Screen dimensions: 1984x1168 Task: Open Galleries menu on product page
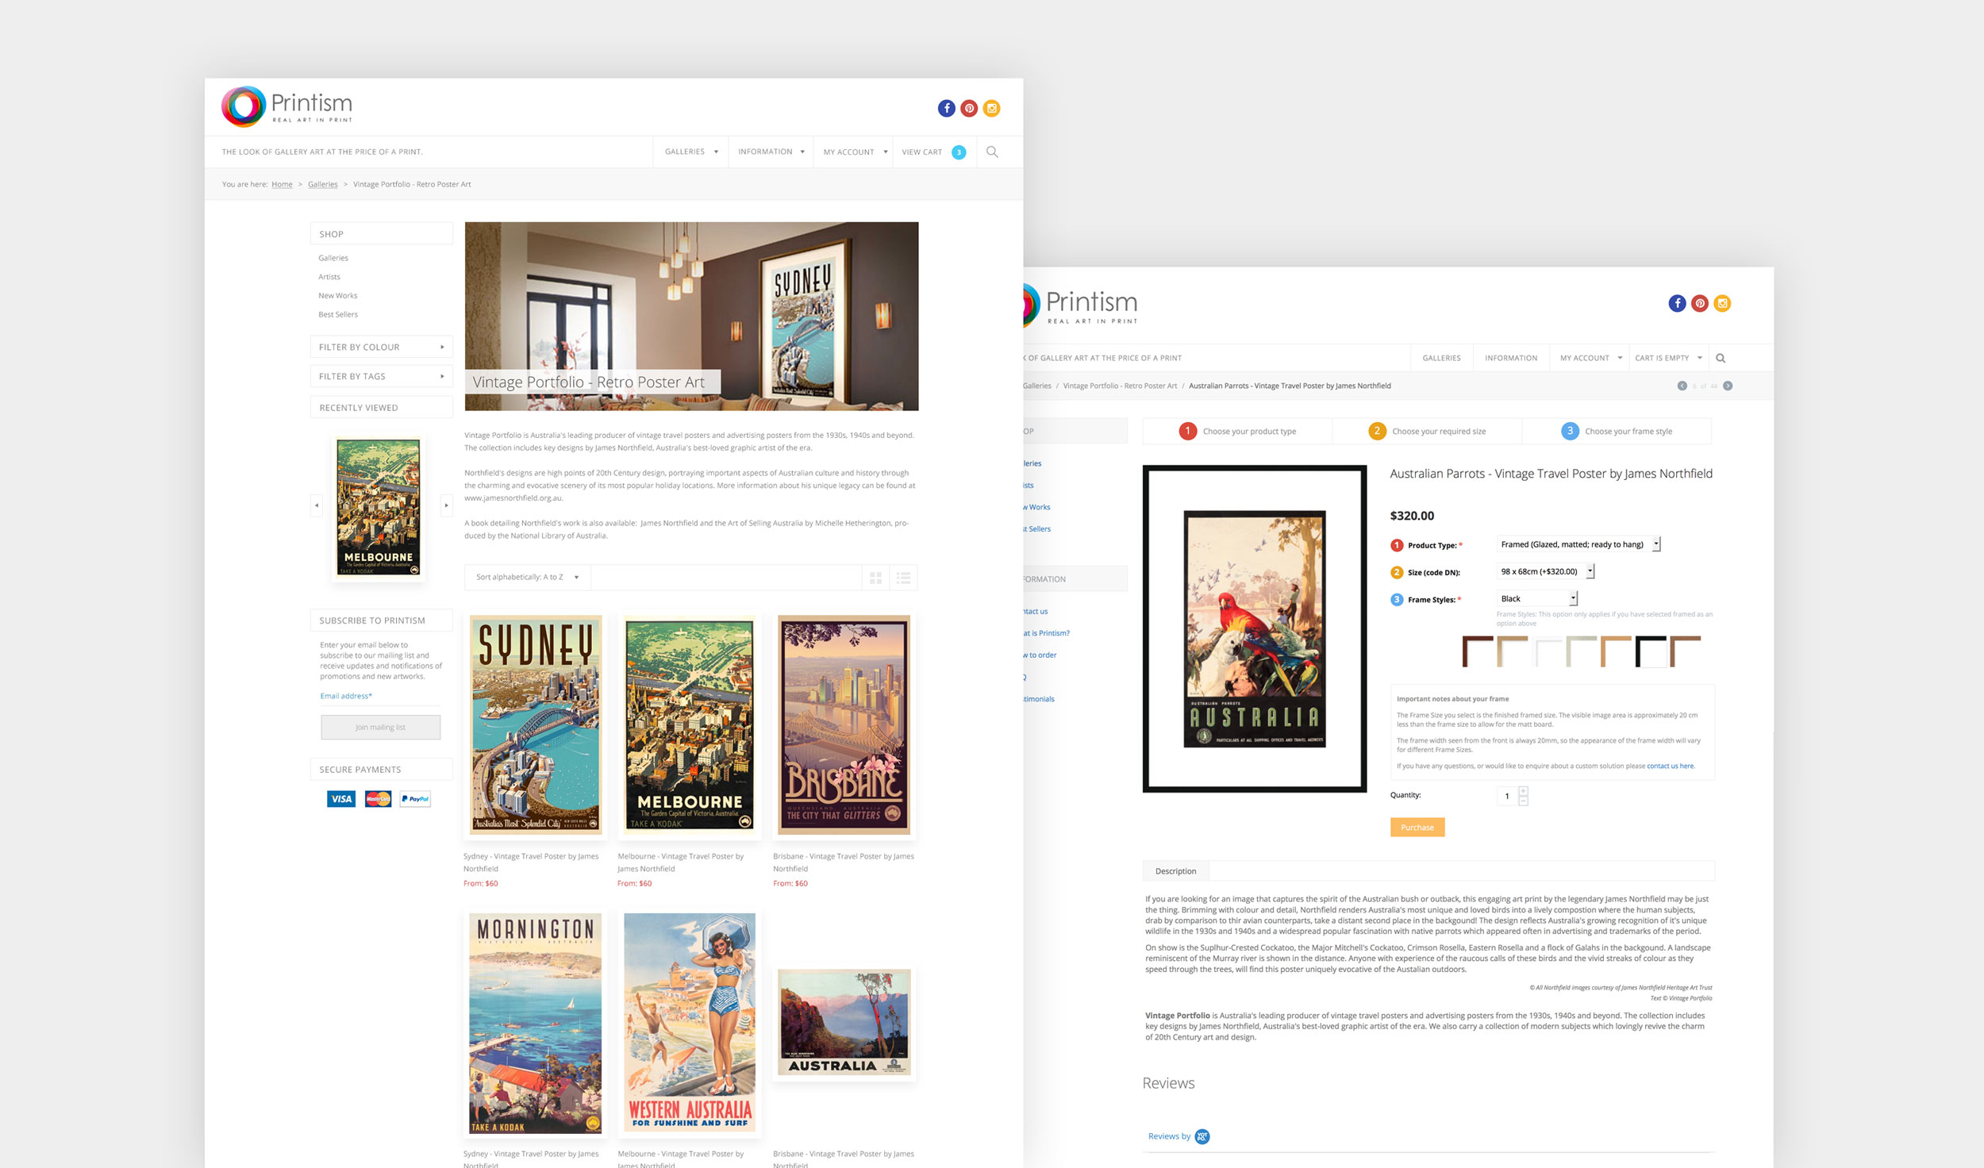(x=1441, y=358)
